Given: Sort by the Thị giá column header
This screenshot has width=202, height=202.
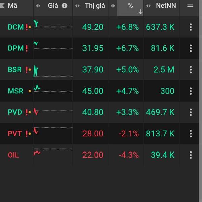Looking at the screenshot, I should coord(95,6).
